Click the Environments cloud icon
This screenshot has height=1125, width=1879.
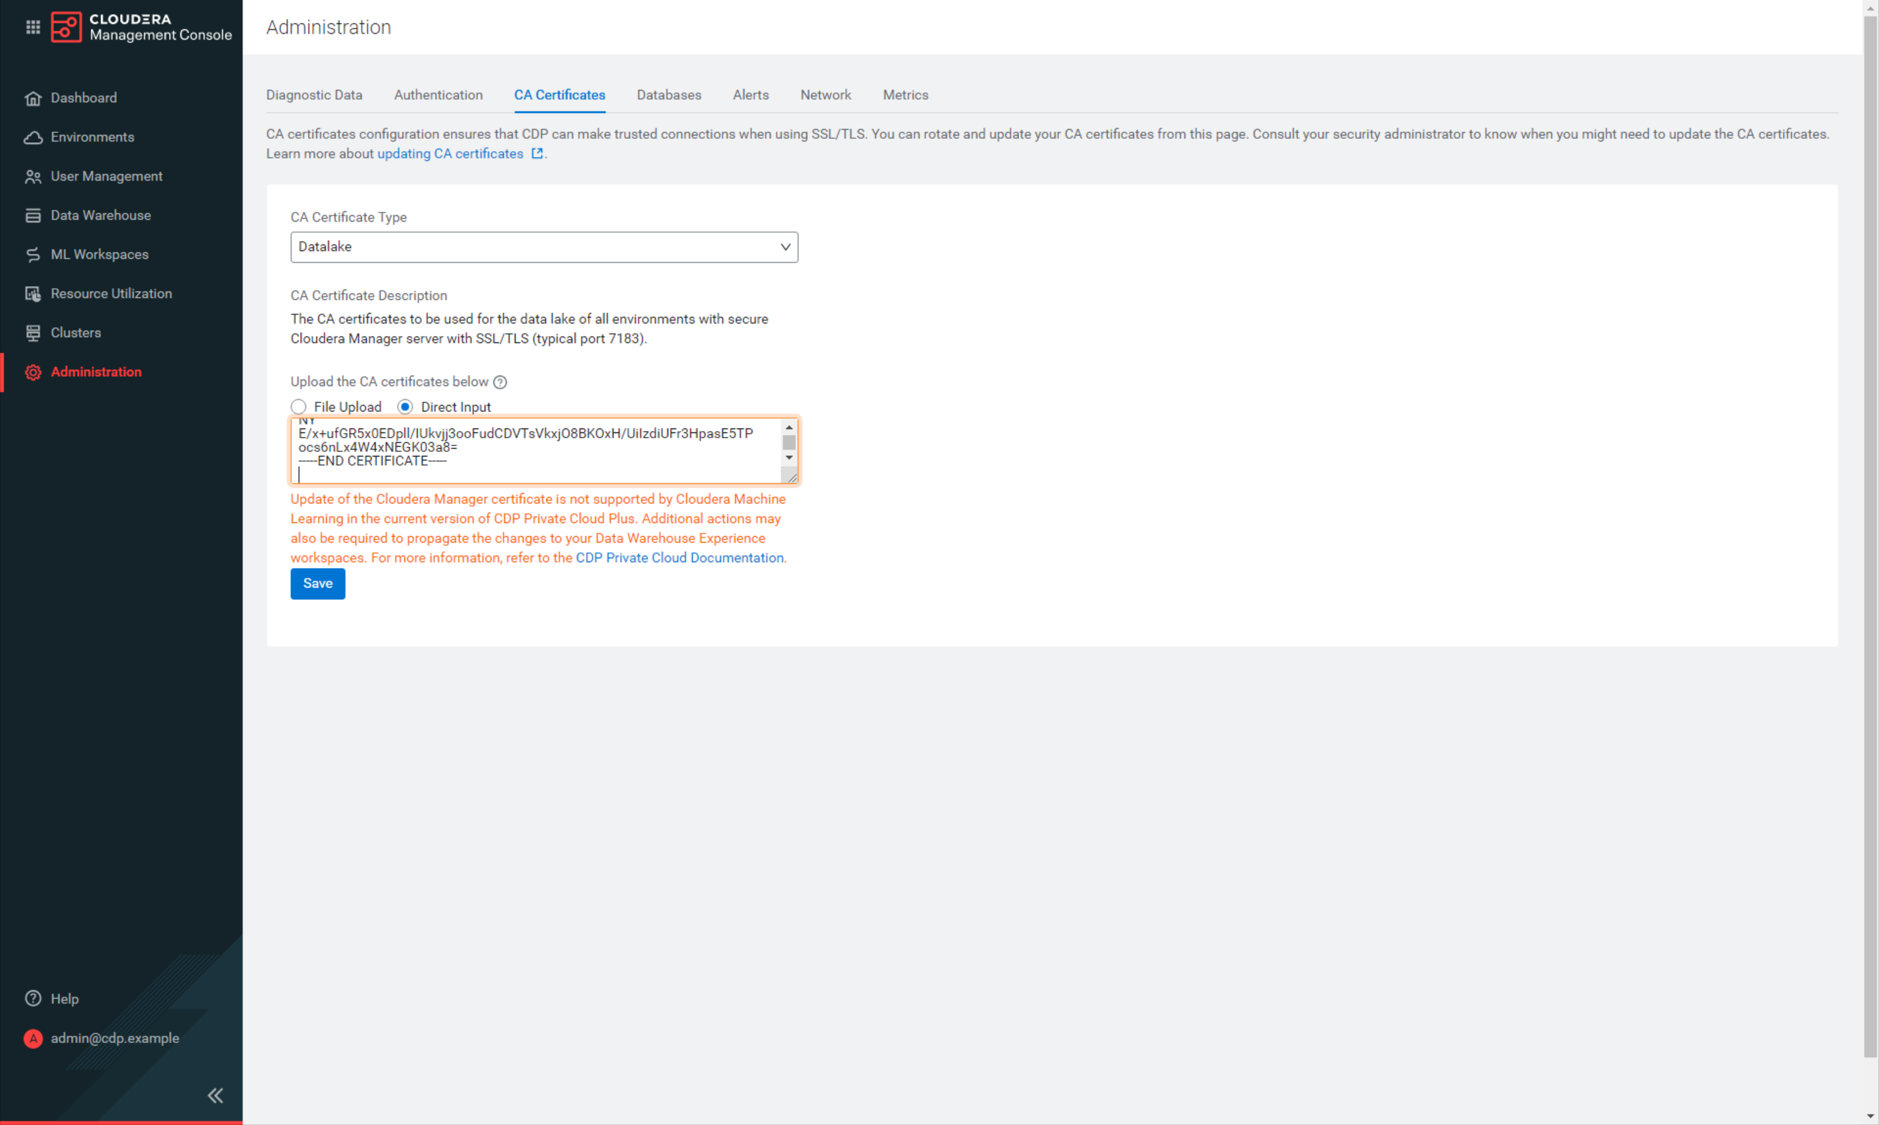(x=33, y=137)
